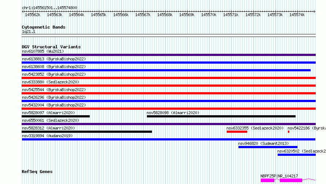Click the 145563k ruler tick label
Image resolution: width=326 pixels, height=184 pixels.
click(x=55, y=15)
